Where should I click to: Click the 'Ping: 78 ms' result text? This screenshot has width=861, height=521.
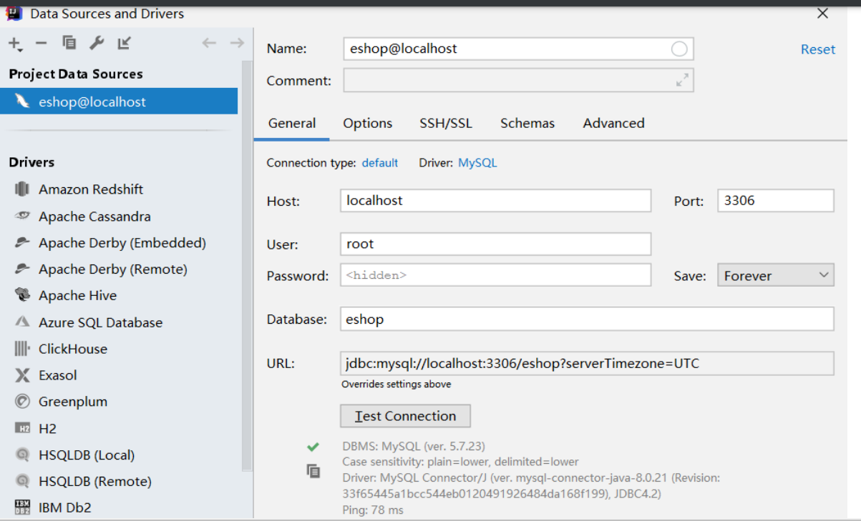point(373,510)
